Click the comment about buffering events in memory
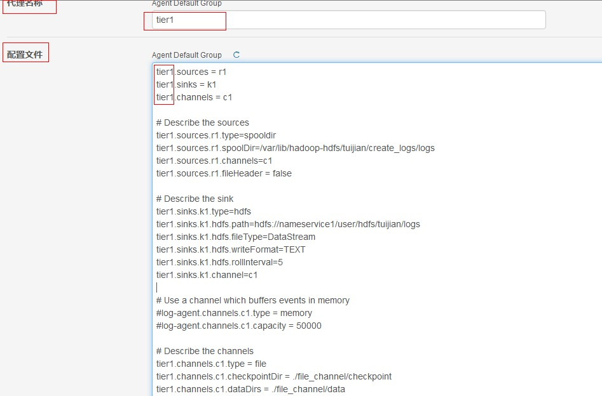This screenshot has height=396, width=602. coord(252,300)
